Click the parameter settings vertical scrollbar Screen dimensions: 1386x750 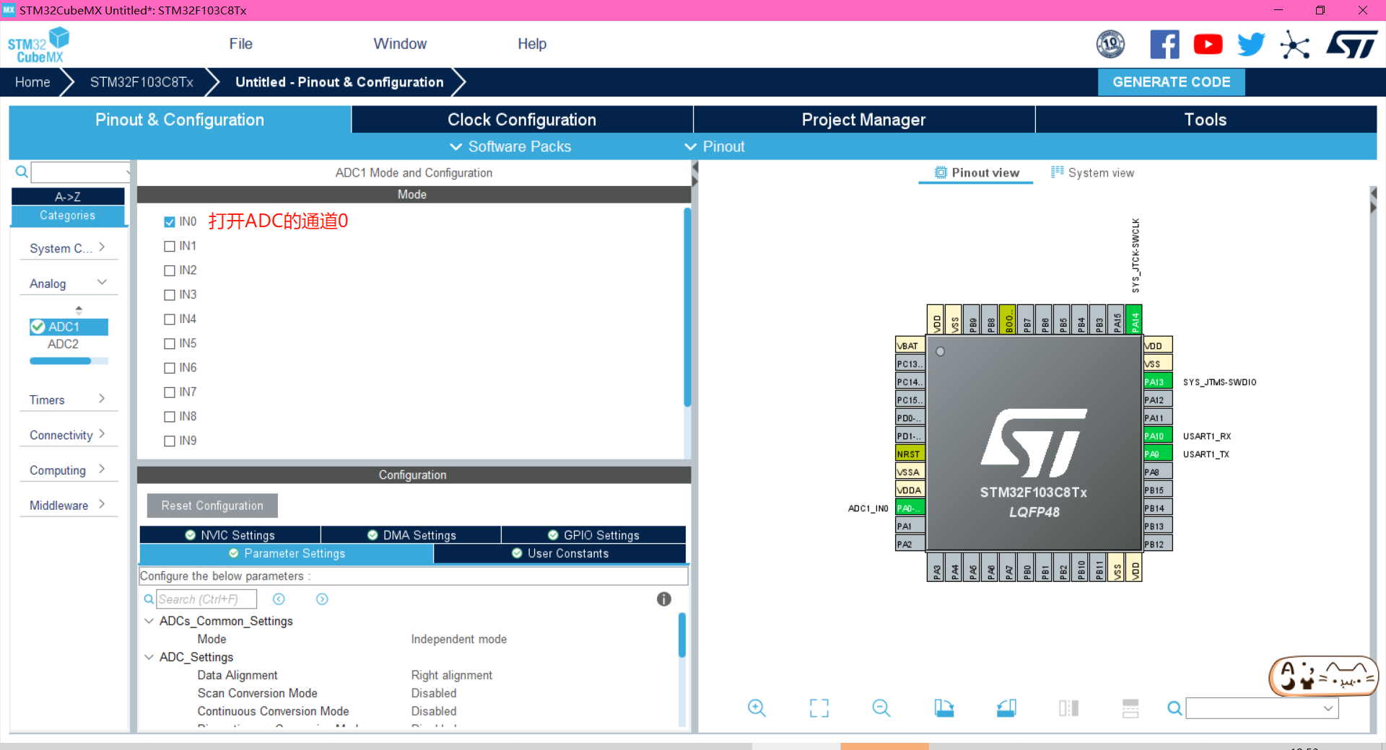(x=681, y=635)
